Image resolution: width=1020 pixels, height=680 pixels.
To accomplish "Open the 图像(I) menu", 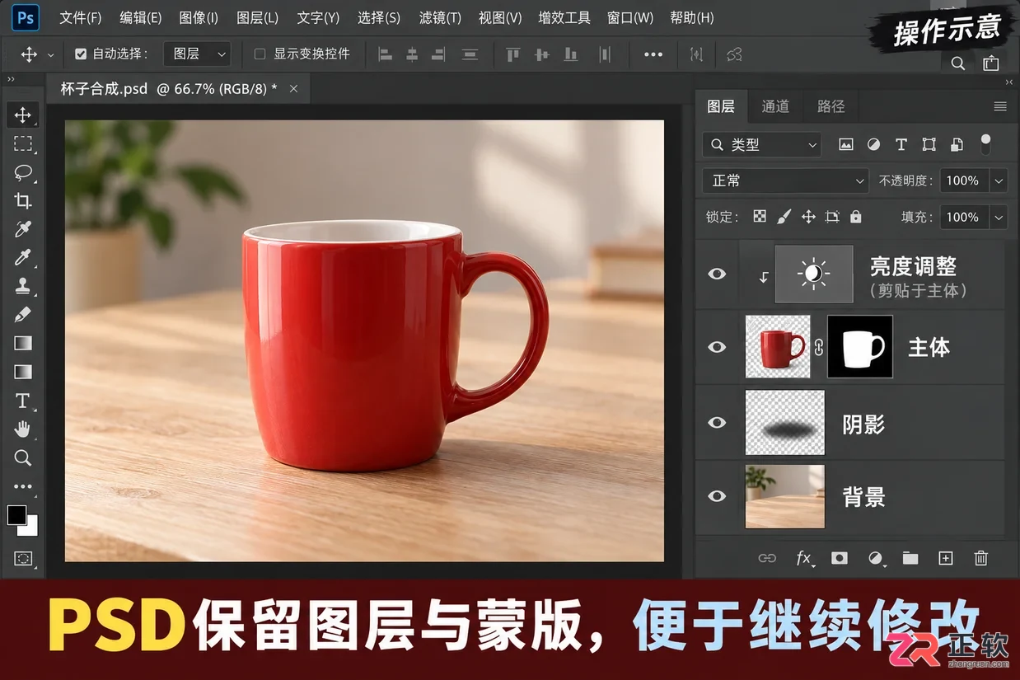I will tap(199, 17).
